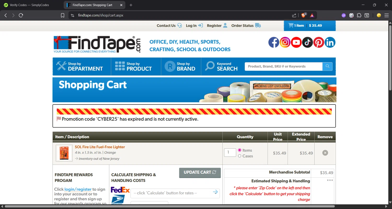Reload the current page
The width and height of the screenshot is (392, 209).
pos(21,15)
